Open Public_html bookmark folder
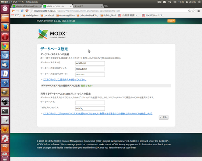The image size is (202, 161). pyautogui.click(x=108, y=15)
